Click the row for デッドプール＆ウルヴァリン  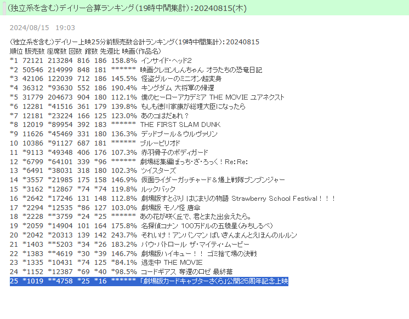coord(113,134)
